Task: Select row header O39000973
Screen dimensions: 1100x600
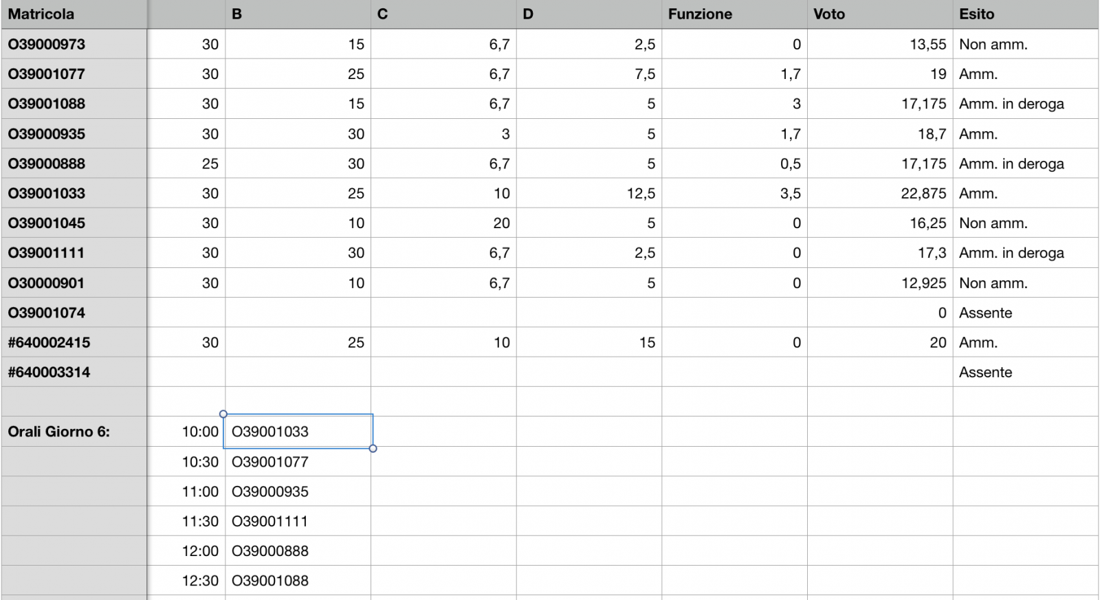Action: click(74, 45)
